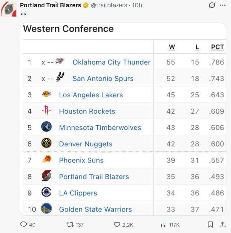Open the view analytics bar icon
The height and width of the screenshot is (233, 231).
click(163, 225)
